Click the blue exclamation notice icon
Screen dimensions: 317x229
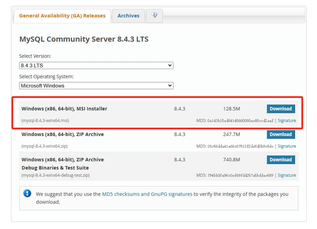[x=27, y=193]
